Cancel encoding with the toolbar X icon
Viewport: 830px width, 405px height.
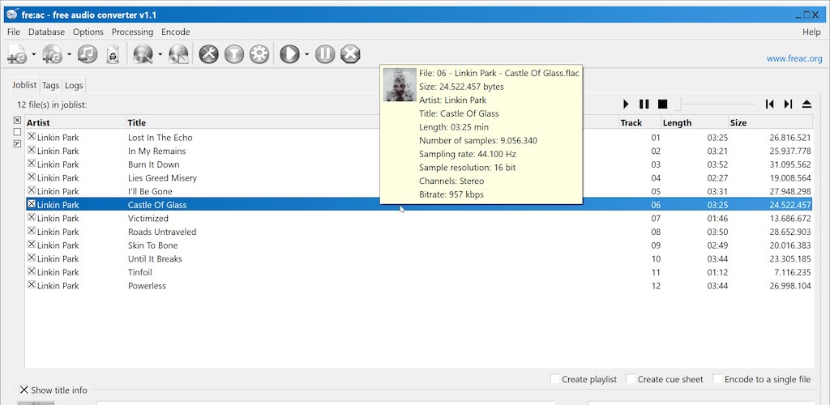(x=350, y=54)
